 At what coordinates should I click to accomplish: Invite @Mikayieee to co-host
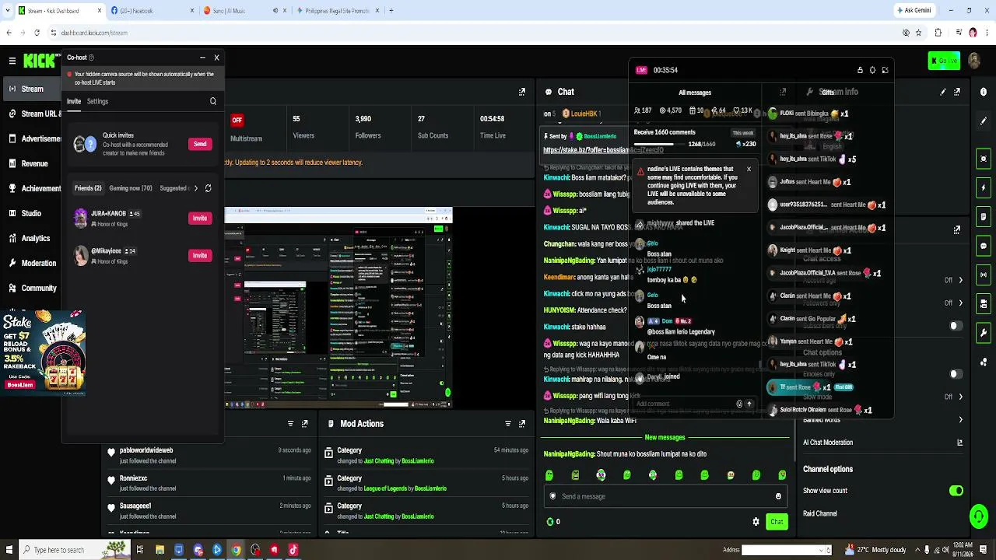(200, 255)
